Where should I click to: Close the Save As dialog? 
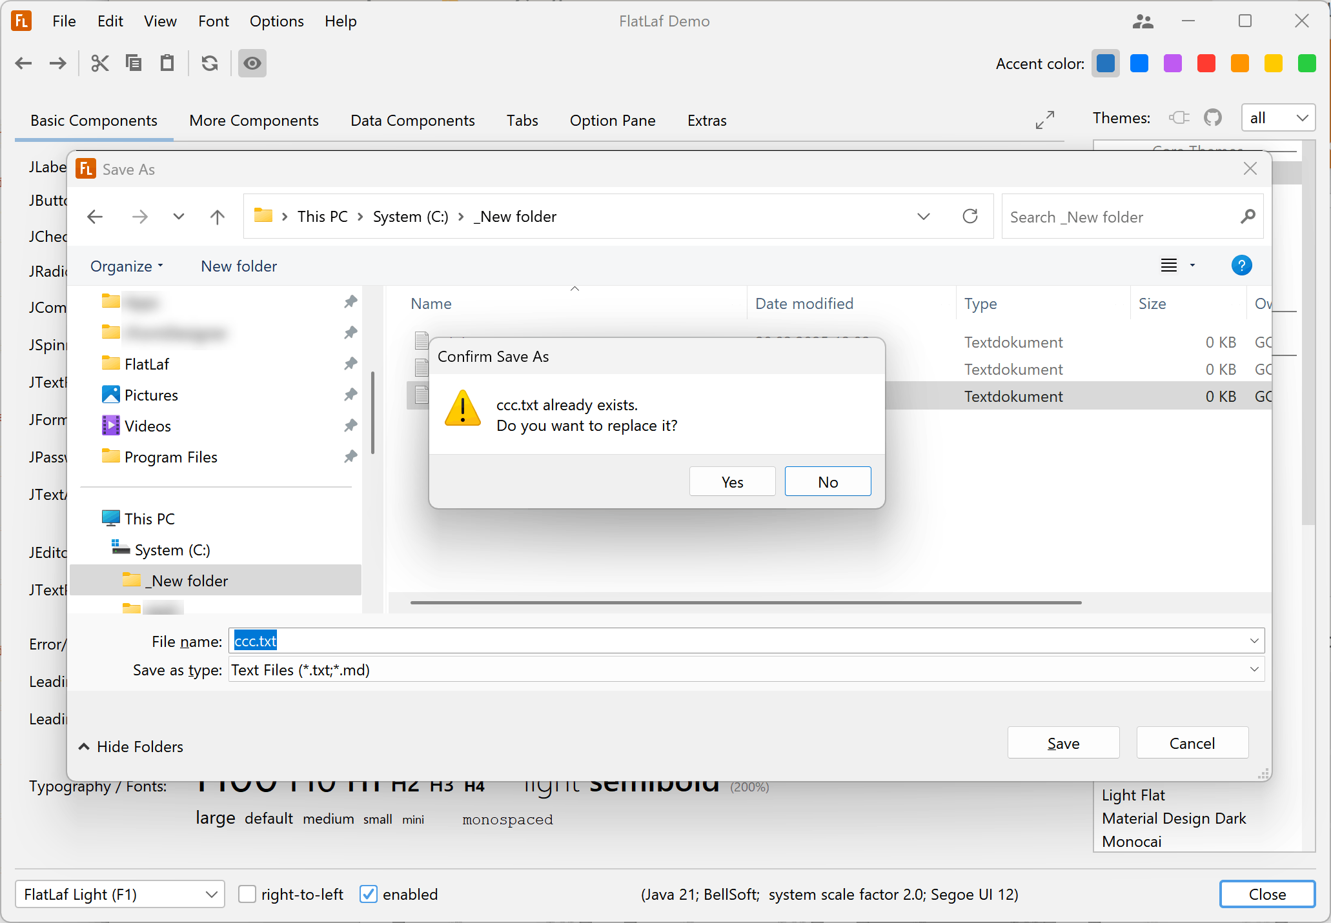[x=1250, y=168]
